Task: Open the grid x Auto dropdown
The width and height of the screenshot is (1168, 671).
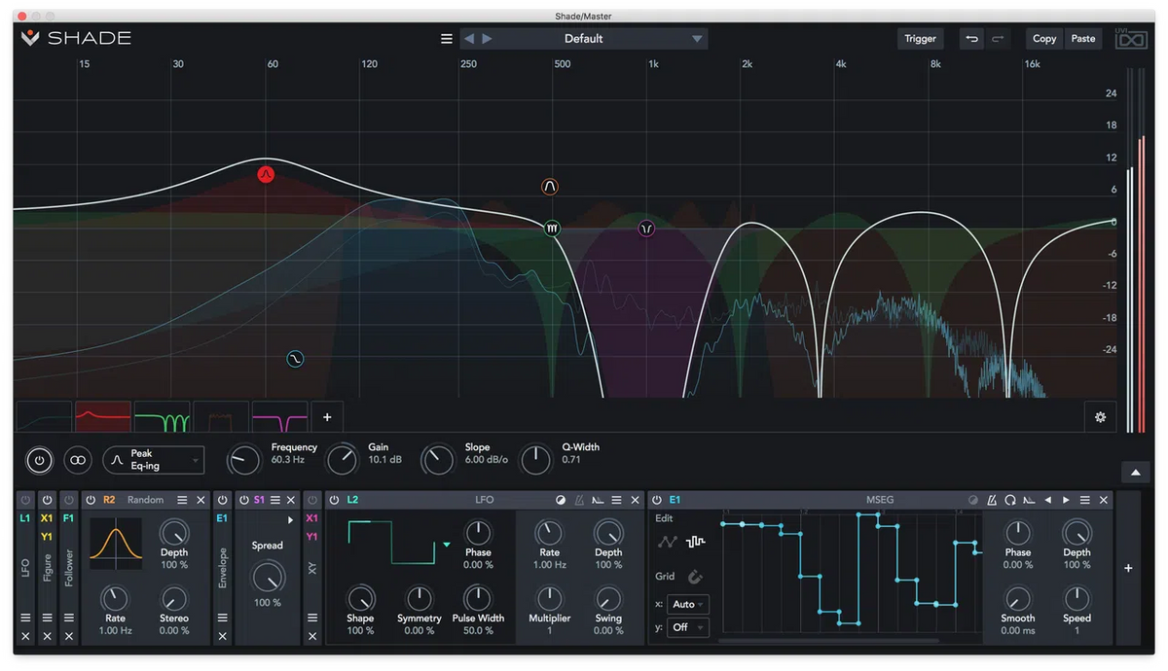Action: pyautogui.click(x=688, y=604)
